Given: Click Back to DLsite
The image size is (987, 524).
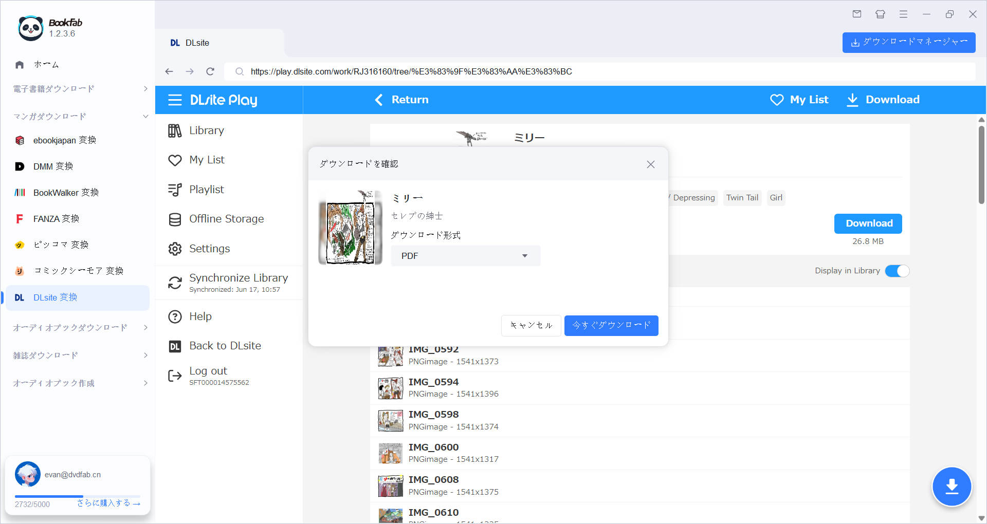Looking at the screenshot, I should coord(229,346).
